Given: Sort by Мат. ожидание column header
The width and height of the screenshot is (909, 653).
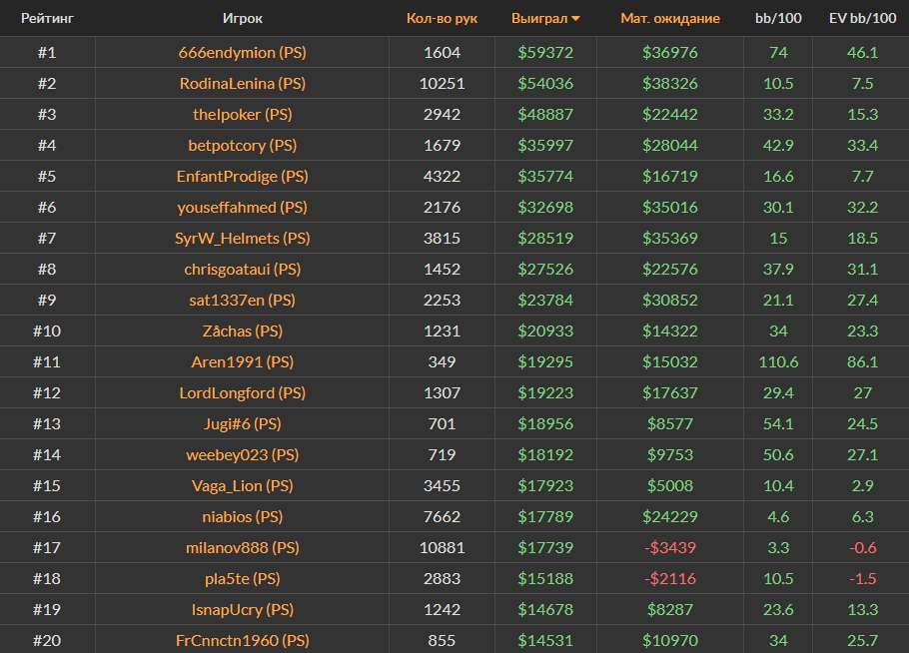Looking at the screenshot, I should pos(669,19).
